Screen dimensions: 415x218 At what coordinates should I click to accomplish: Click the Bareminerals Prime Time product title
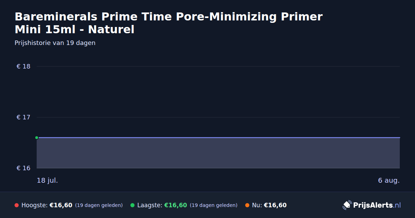tap(169, 23)
